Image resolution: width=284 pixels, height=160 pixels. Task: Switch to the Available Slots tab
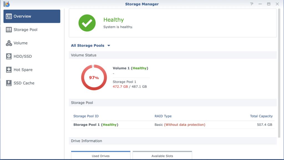[x=162, y=156]
